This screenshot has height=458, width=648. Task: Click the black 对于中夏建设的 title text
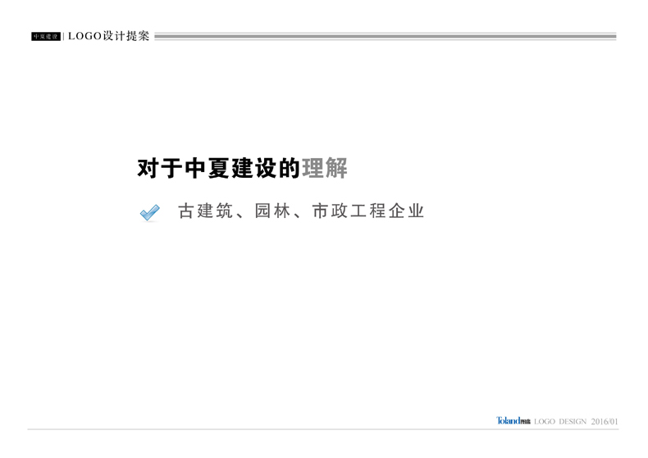pos(218,169)
